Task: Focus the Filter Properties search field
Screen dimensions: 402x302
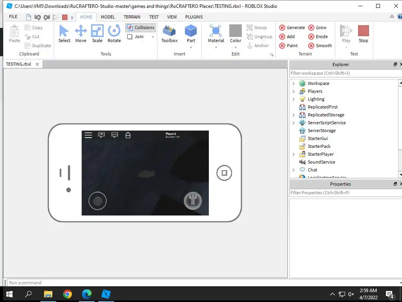Action: point(345,193)
